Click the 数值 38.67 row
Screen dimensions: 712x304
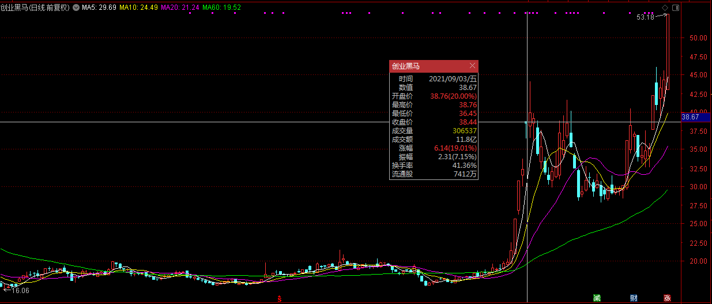[x=434, y=87]
